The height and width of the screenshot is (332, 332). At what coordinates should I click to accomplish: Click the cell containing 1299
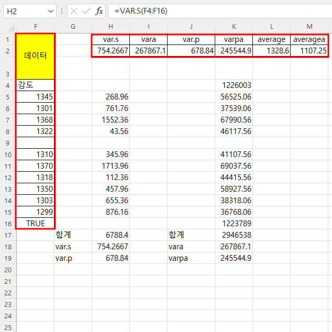36,212
